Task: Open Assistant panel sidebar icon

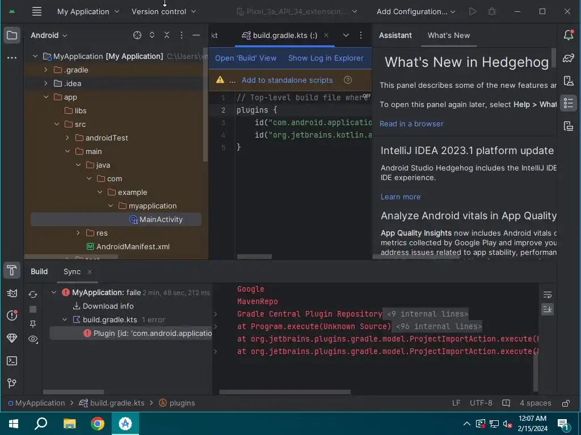Action: pyautogui.click(x=569, y=103)
